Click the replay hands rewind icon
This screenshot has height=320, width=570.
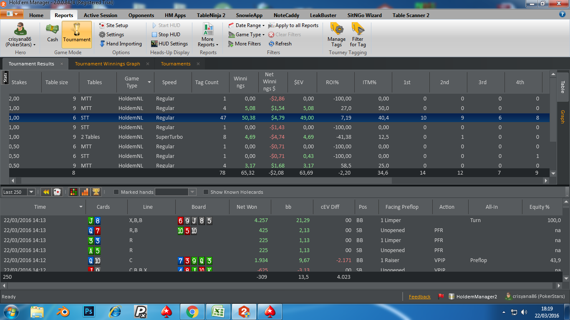click(x=46, y=192)
